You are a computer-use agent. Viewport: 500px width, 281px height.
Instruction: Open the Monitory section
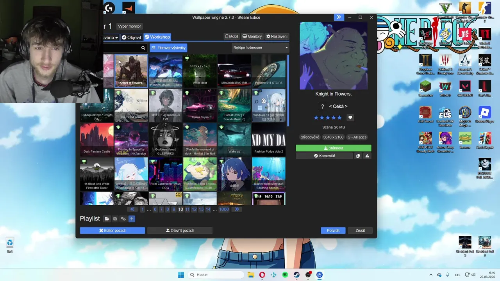click(x=252, y=36)
